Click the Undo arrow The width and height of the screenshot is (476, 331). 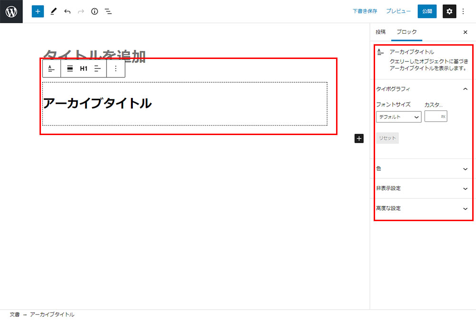(67, 11)
